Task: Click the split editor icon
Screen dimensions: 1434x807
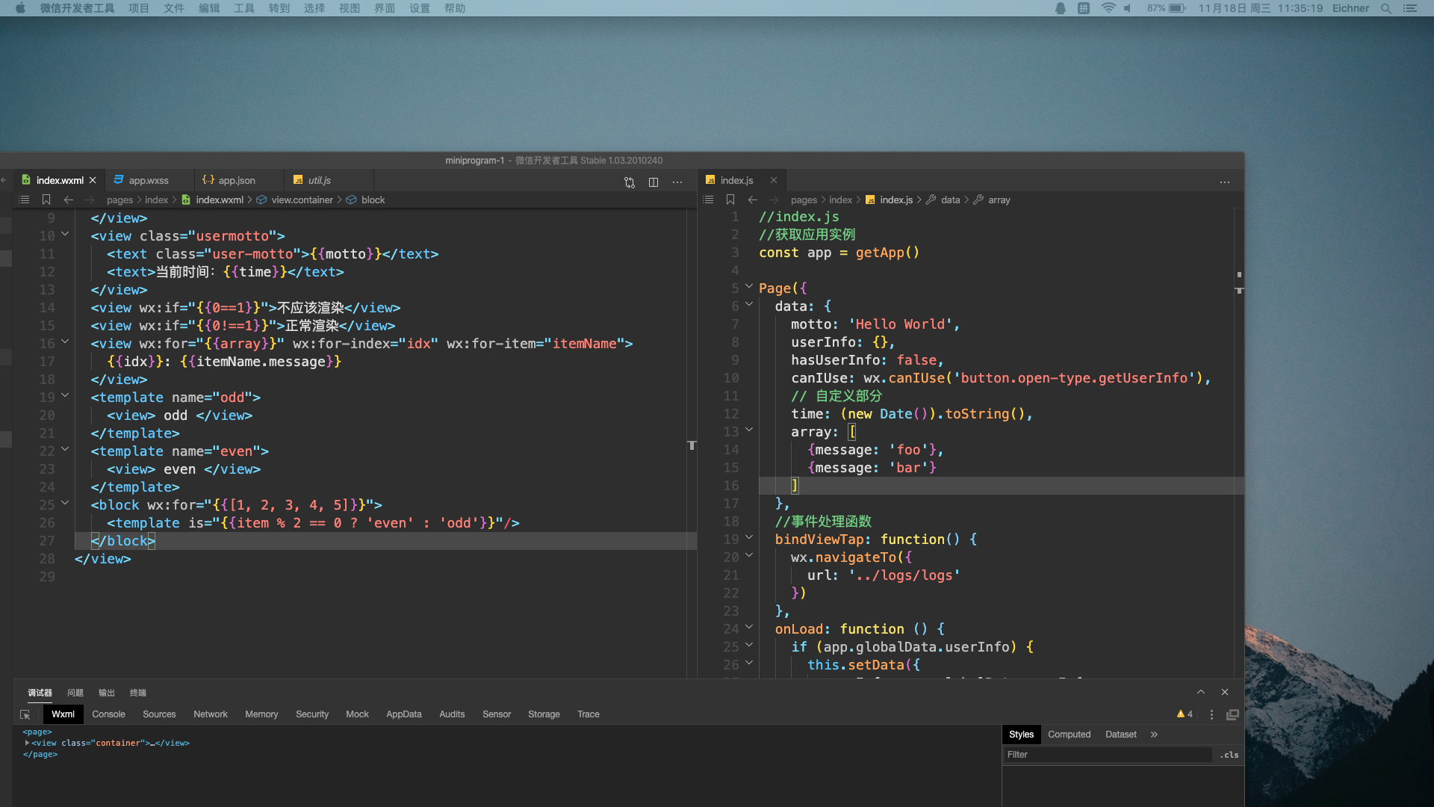Action: point(654,182)
